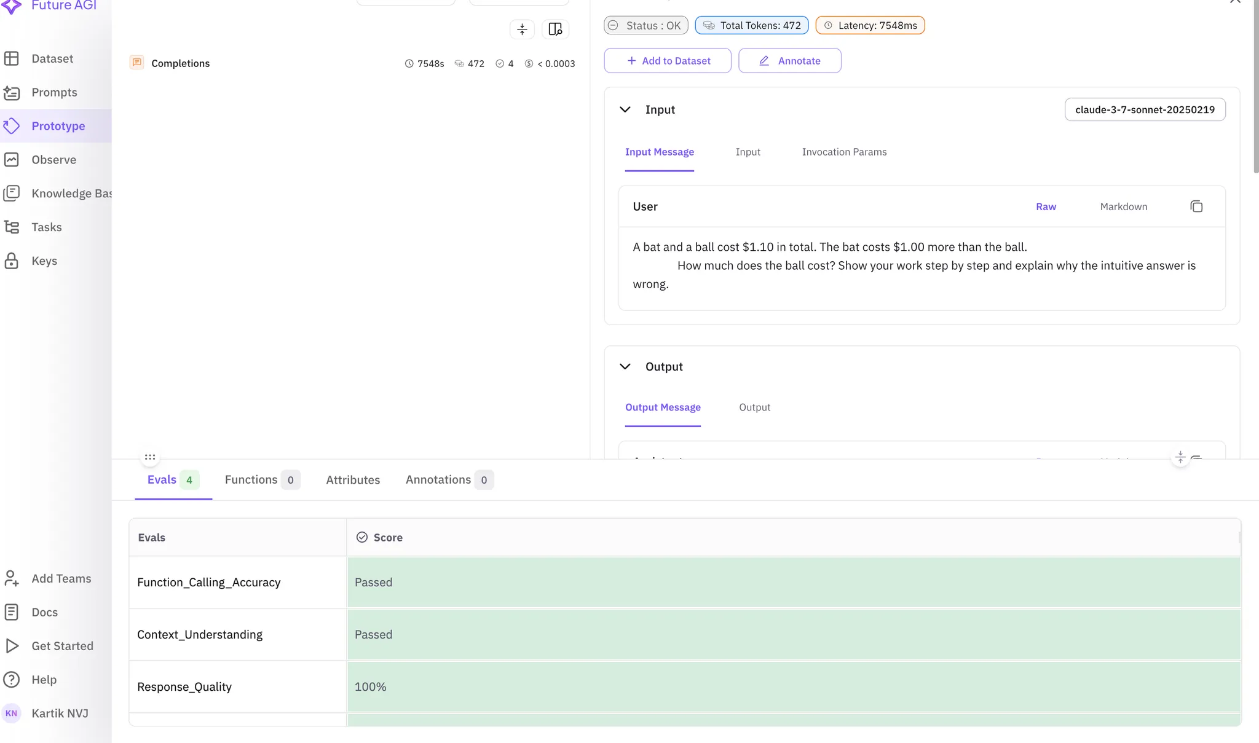The image size is (1259, 743).
Task: Click the Dataset sidebar icon
Action: (x=12, y=58)
